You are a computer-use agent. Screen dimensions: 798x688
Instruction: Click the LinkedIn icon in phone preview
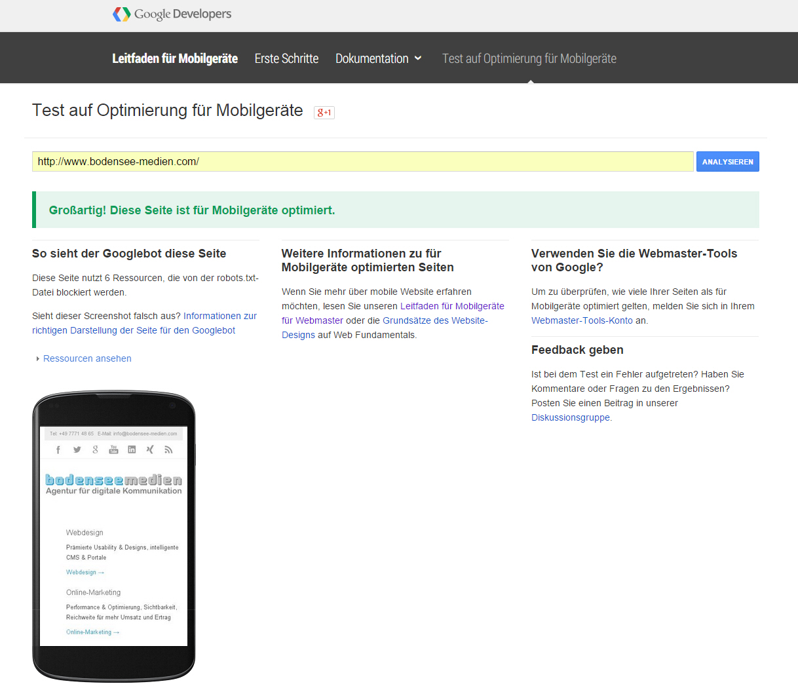point(132,449)
